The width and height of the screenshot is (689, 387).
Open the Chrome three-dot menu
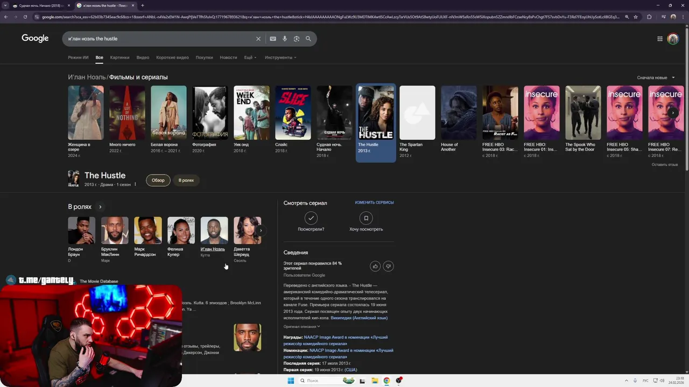pyautogui.click(x=683, y=17)
